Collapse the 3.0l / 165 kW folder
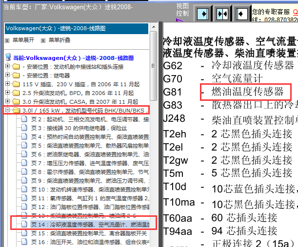The height and width of the screenshot is (247, 298). point(8,111)
